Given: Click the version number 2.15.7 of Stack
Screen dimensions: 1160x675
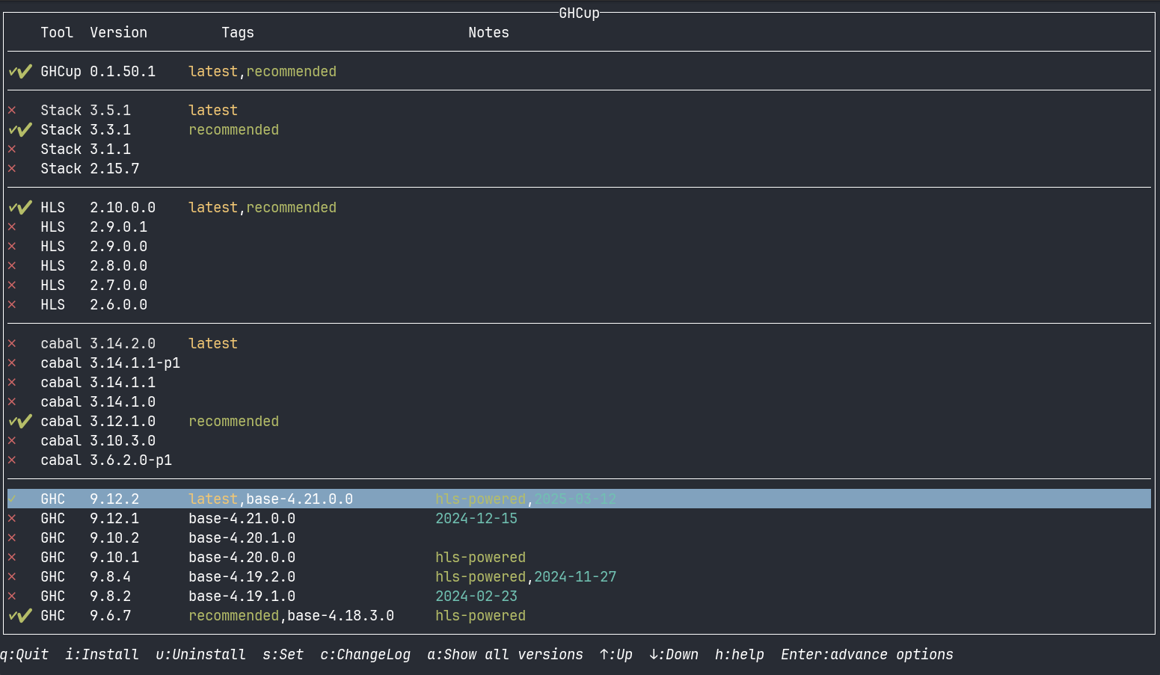Looking at the screenshot, I should click(x=114, y=169).
